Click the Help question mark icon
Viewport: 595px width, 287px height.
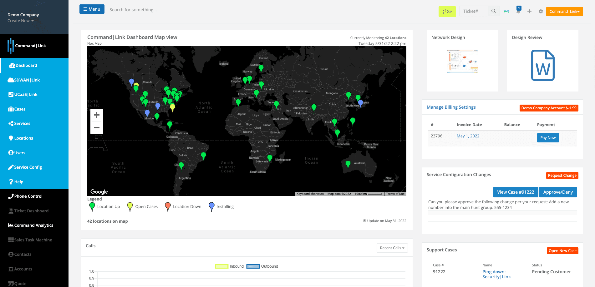click(x=11, y=182)
